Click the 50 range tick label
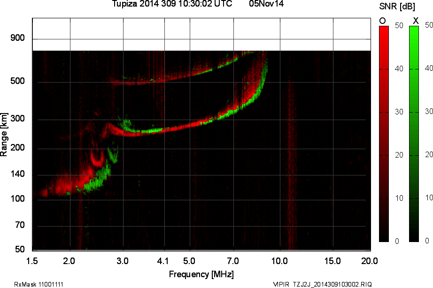 [x=19, y=249]
